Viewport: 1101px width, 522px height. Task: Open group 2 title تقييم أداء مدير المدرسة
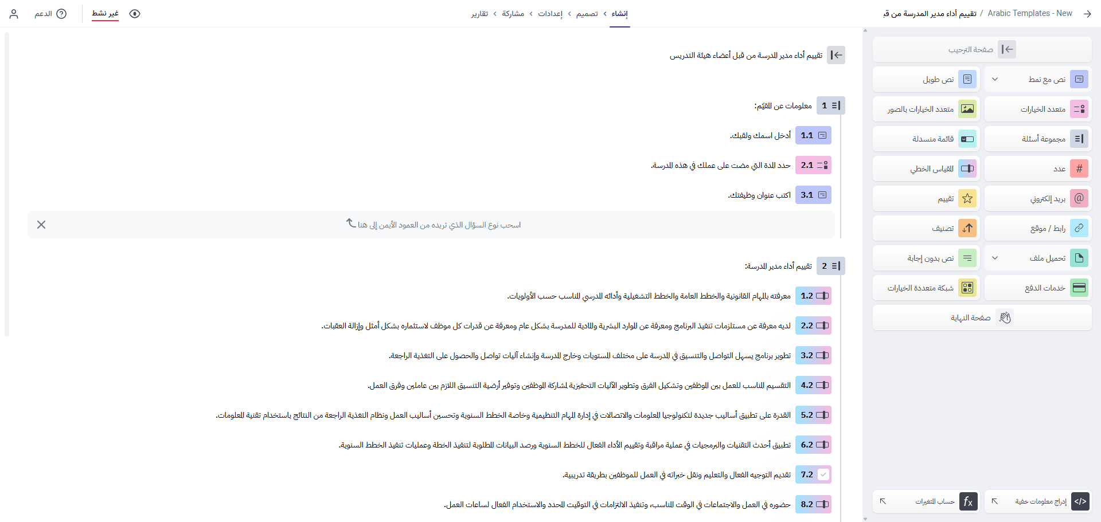point(778,266)
